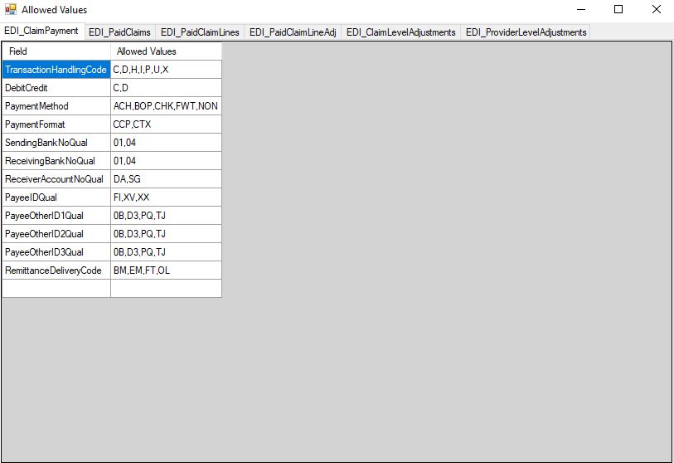This screenshot has width=674, height=463.
Task: Select the DebitCredit field cell
Action: 56,88
